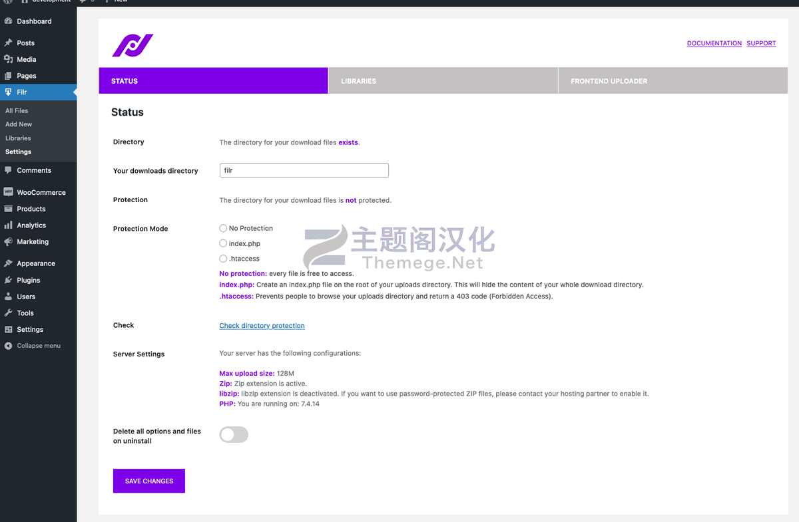Click the Collapse menu text

39,346
